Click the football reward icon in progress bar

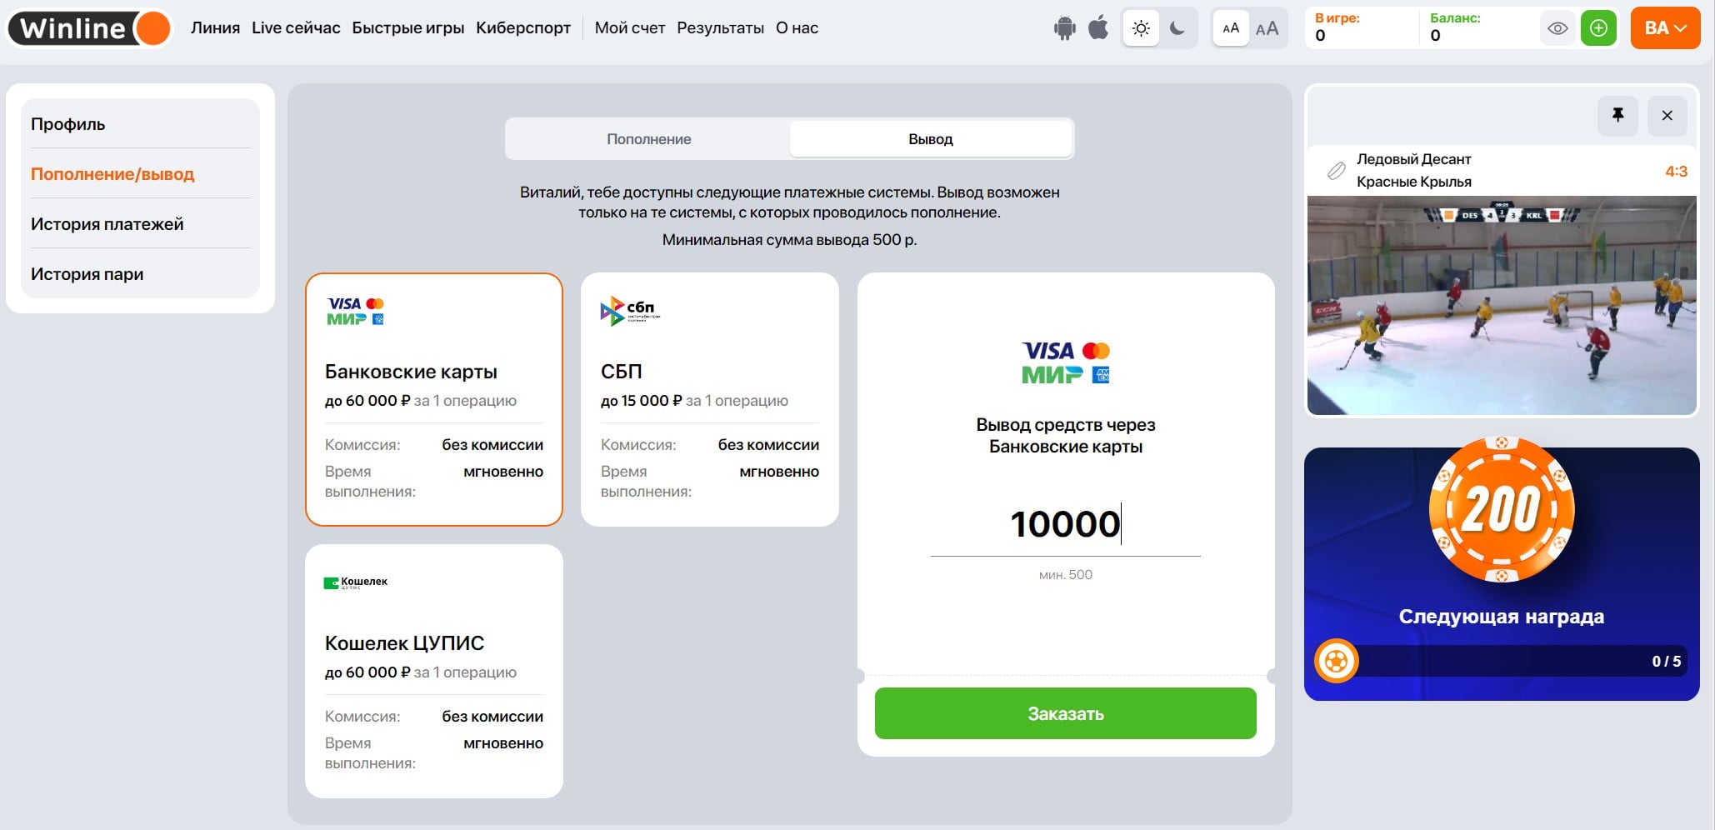(x=1337, y=662)
